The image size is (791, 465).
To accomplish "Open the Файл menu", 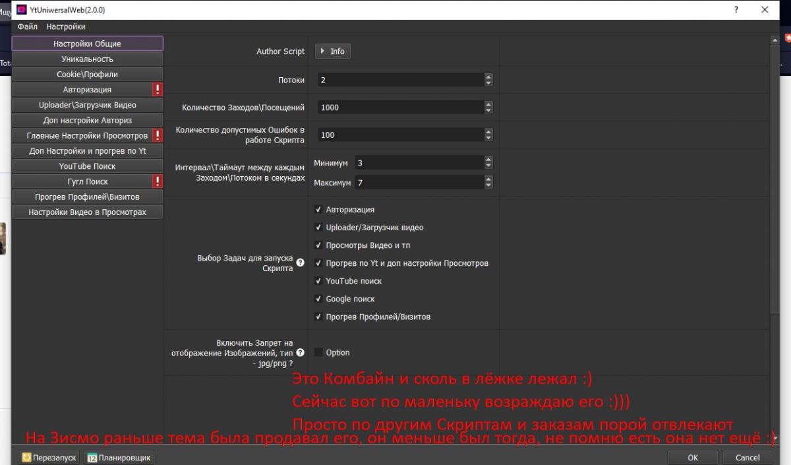I will pos(28,27).
